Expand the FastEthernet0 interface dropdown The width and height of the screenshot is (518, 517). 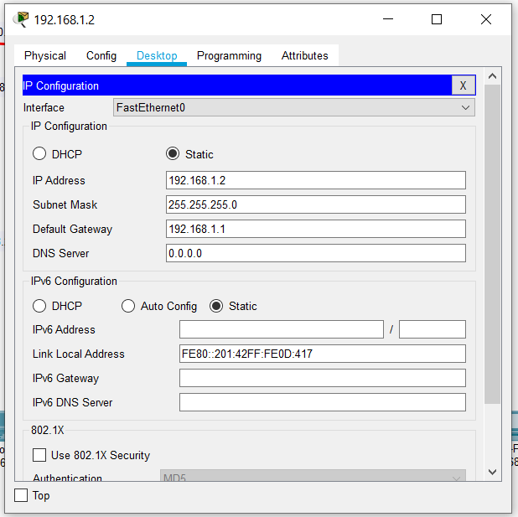[x=293, y=107]
